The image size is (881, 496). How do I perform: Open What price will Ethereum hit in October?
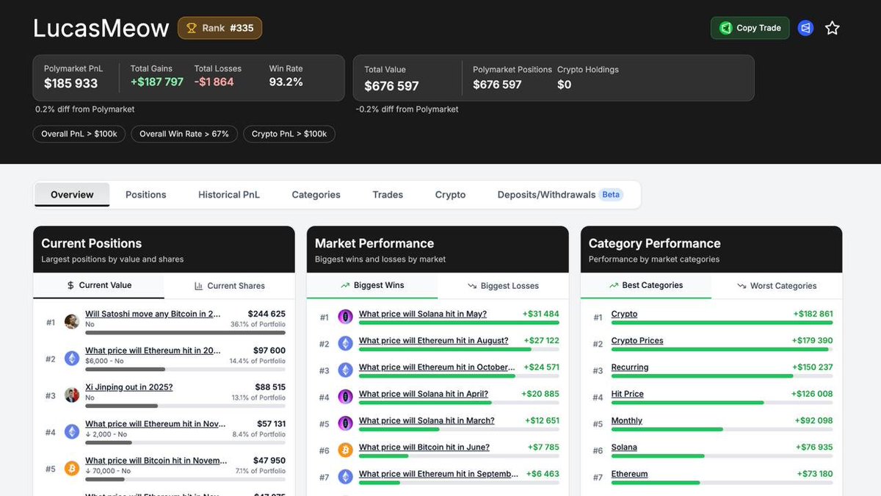[x=437, y=367]
